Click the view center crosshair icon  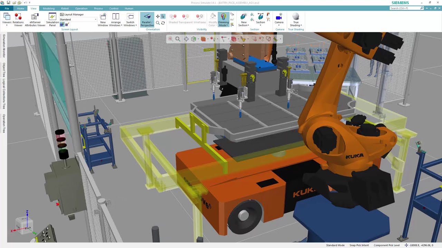click(186, 39)
